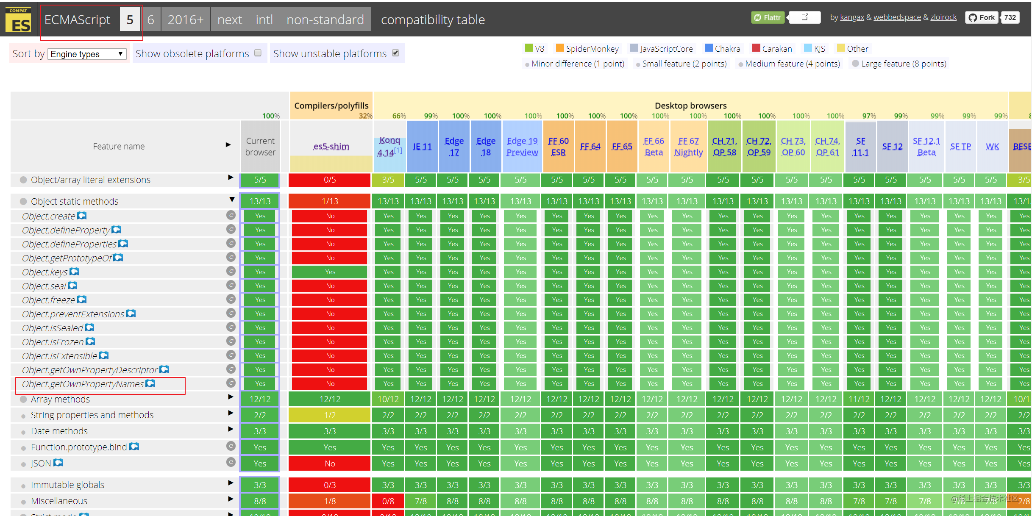Click MDN icon beside Object.keys
Image resolution: width=1032 pixels, height=516 pixels.
[x=74, y=272]
